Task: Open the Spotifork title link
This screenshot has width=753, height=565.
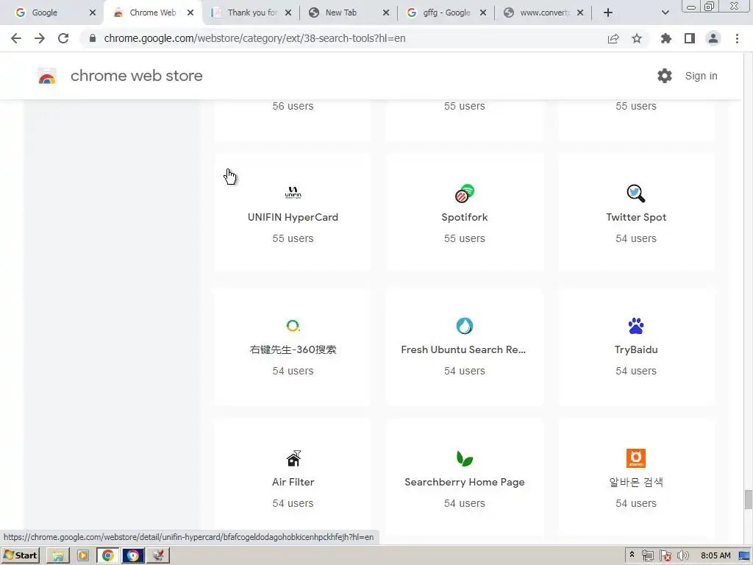Action: 465,217
